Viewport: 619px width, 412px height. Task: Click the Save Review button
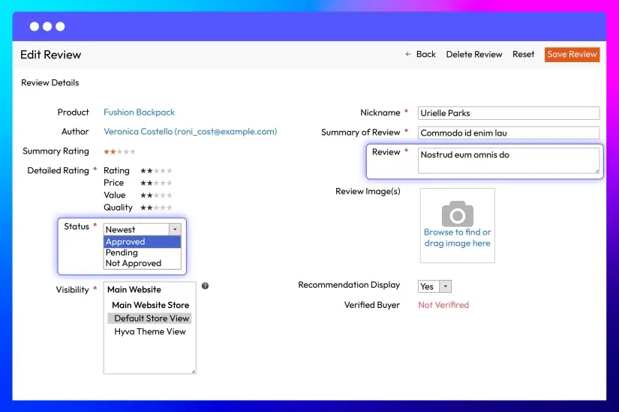click(572, 55)
